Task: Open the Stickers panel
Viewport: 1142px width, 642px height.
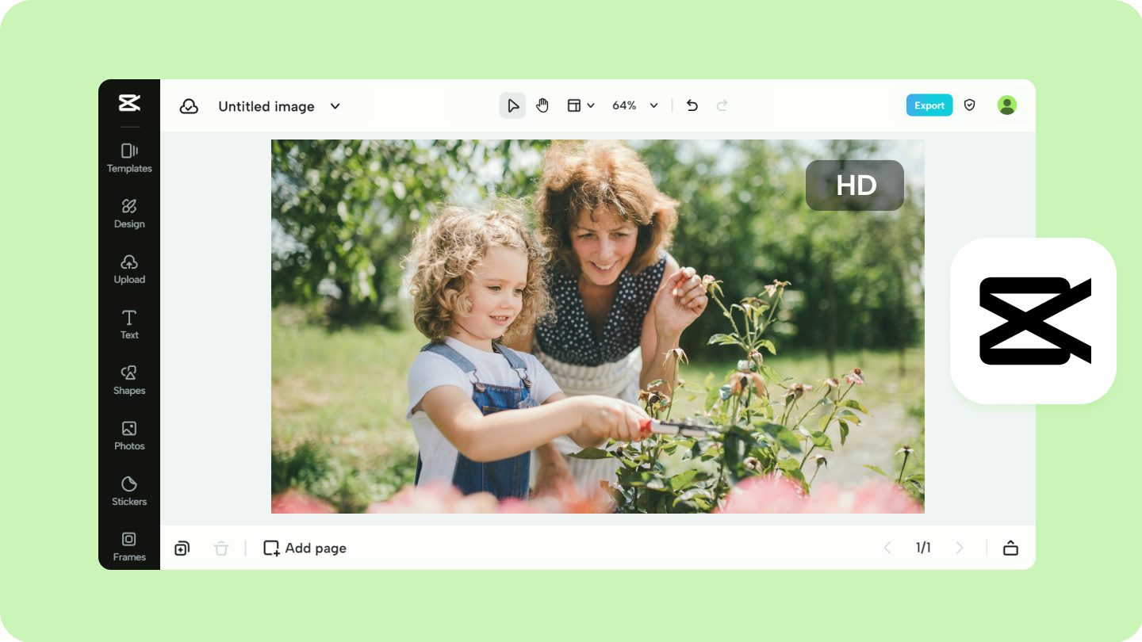Action: (x=128, y=490)
